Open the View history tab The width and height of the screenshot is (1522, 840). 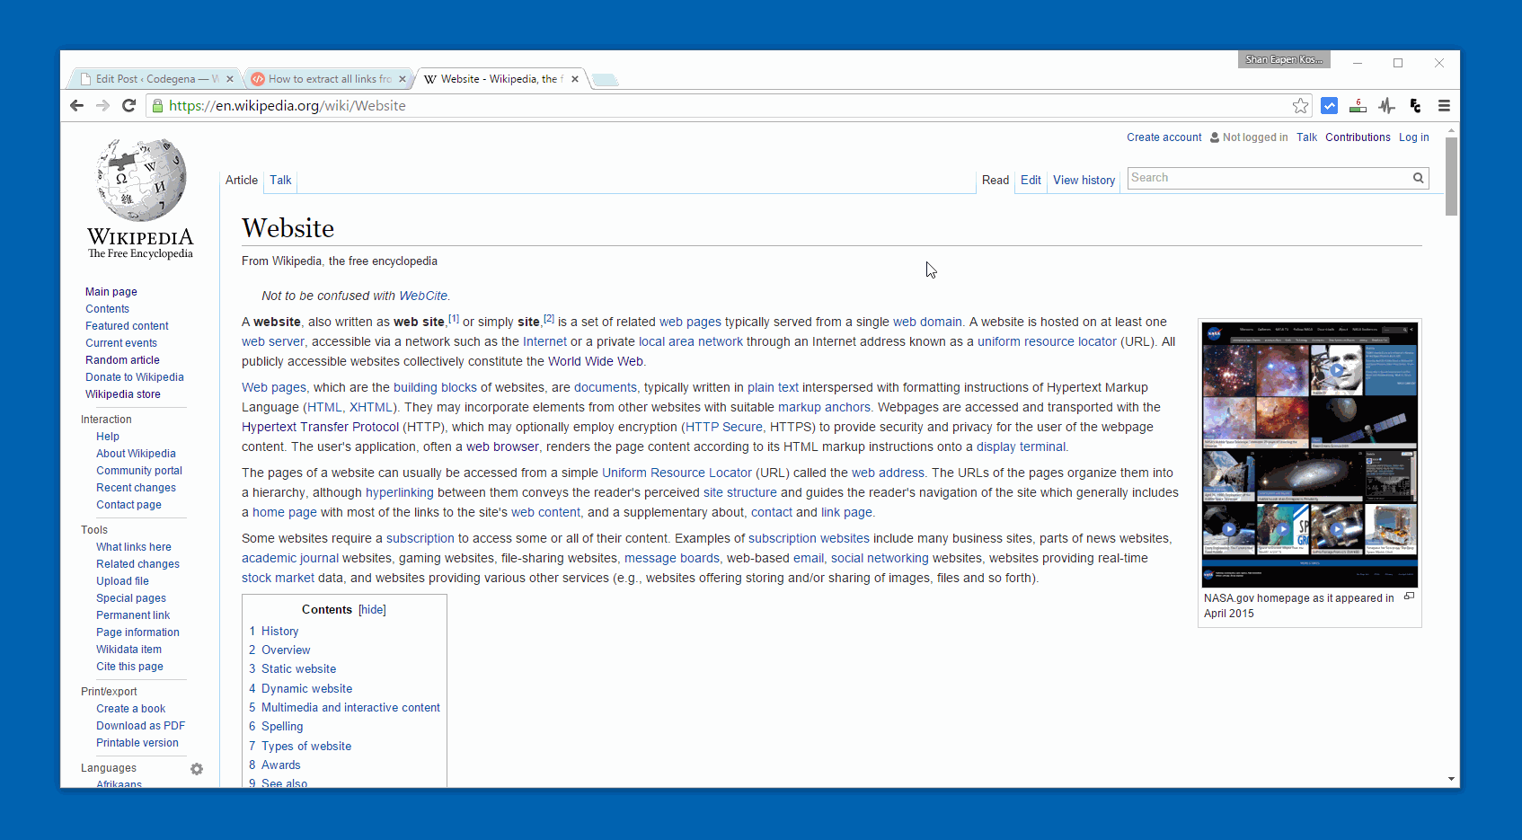click(x=1084, y=181)
